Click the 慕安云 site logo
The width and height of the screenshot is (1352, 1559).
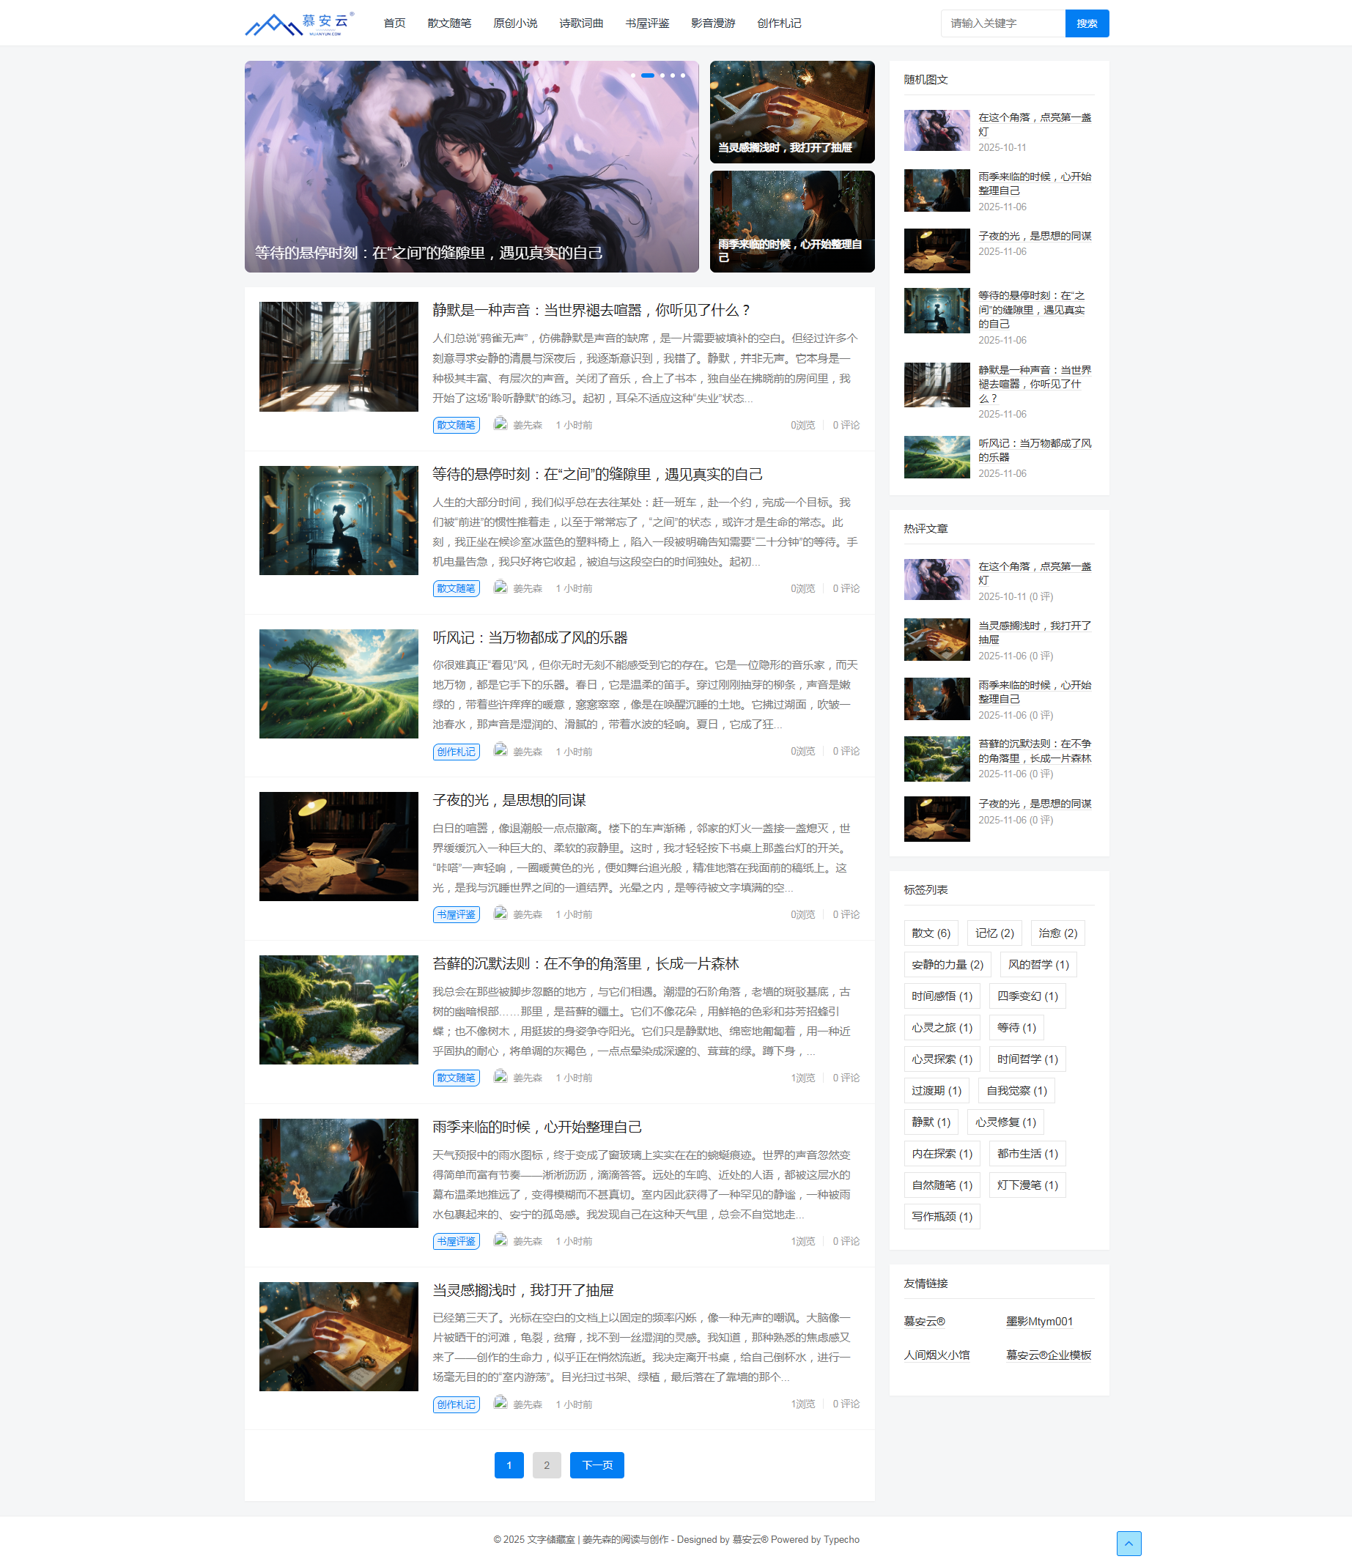pos(299,23)
